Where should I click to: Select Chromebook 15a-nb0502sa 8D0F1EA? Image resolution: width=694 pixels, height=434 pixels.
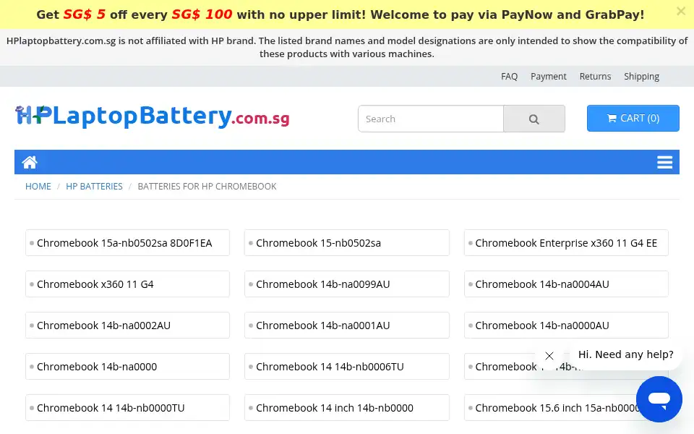click(127, 243)
